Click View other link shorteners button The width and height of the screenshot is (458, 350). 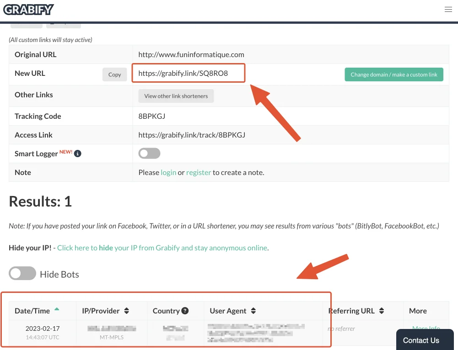coord(176,96)
